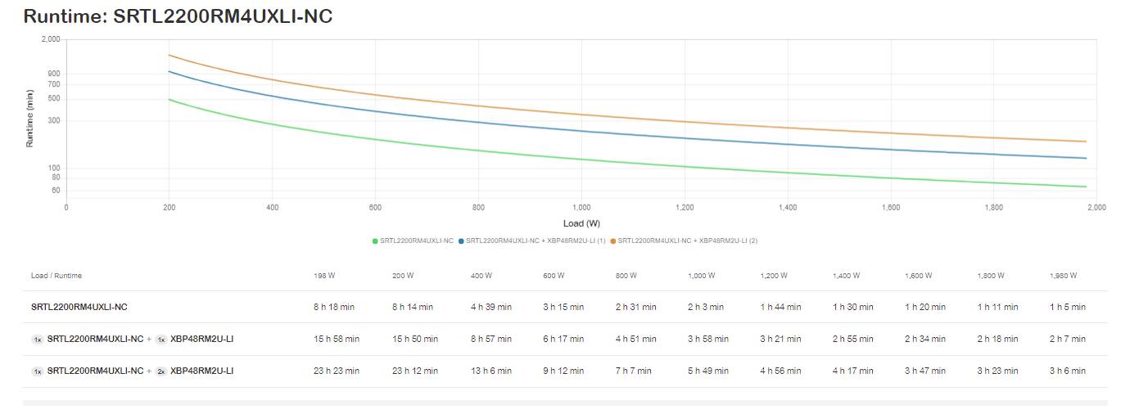
Task: Click the '4 h 51 min' cell
Action: [x=636, y=339]
